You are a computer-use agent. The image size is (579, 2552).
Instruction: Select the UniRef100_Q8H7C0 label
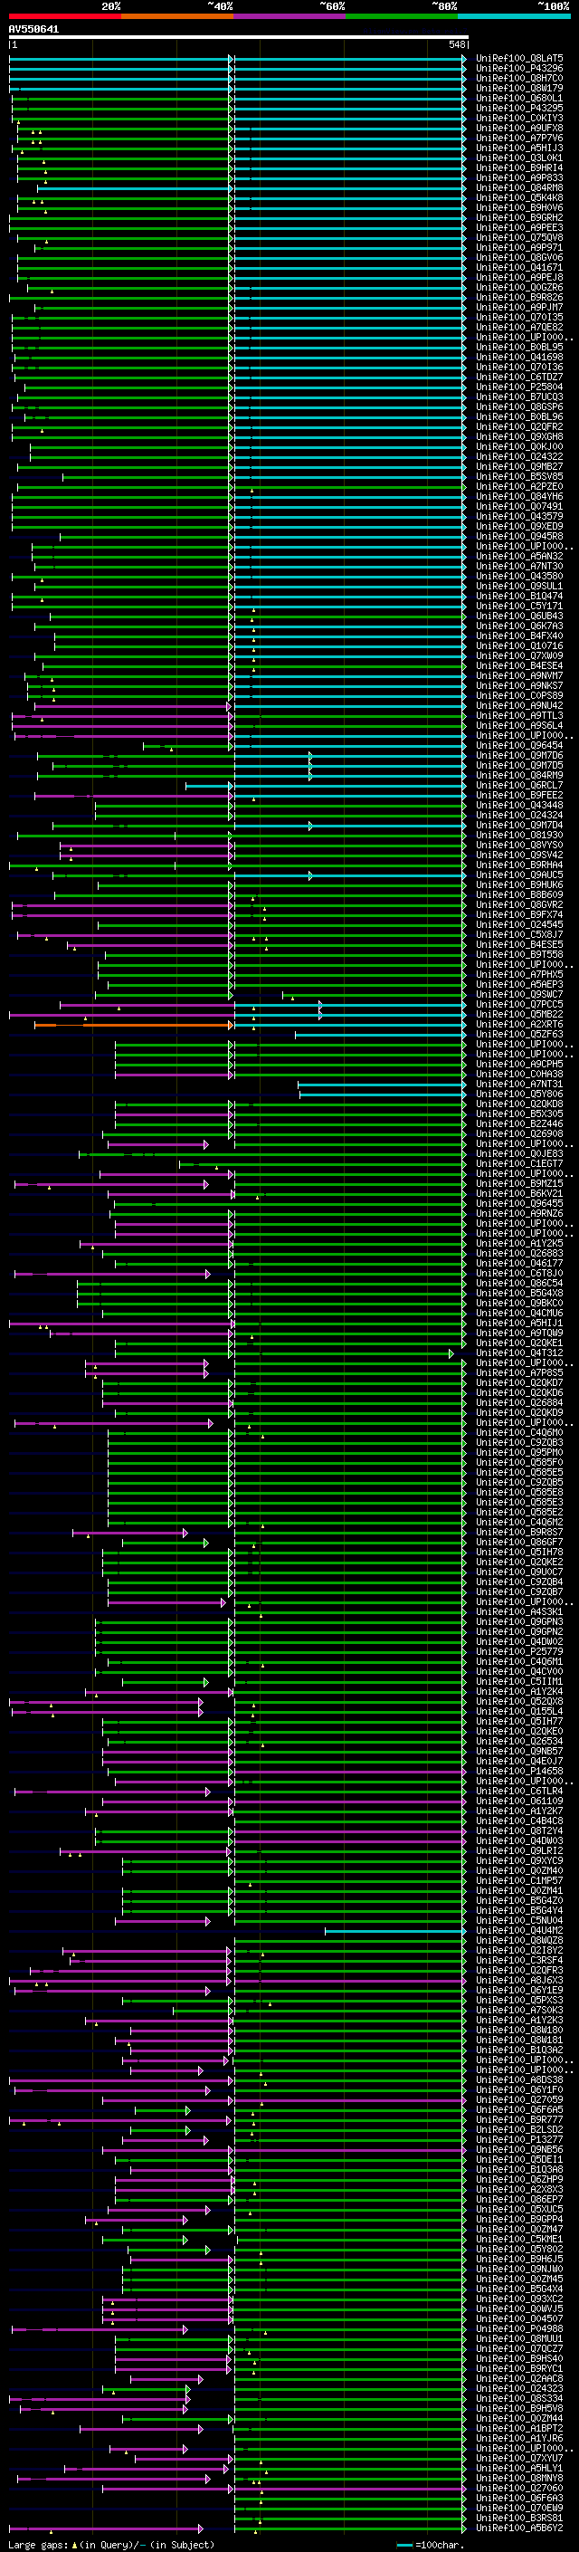[519, 78]
